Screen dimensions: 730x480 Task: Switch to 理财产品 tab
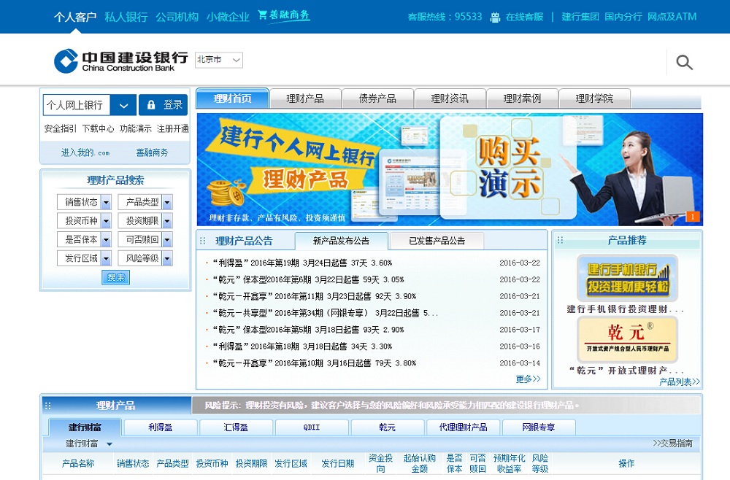click(305, 98)
